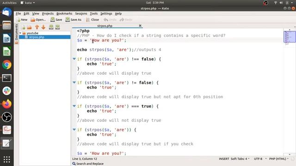Toggle the Documents side panel tab

pyautogui.click(x=17, y=32)
